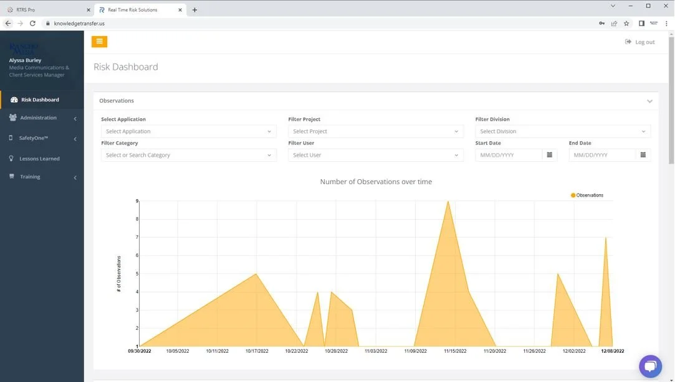Open the browser share icon

pyautogui.click(x=614, y=23)
